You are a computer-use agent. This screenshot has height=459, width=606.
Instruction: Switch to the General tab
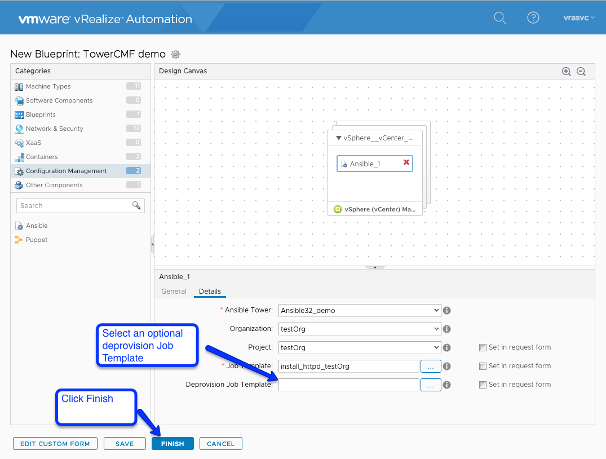(174, 292)
